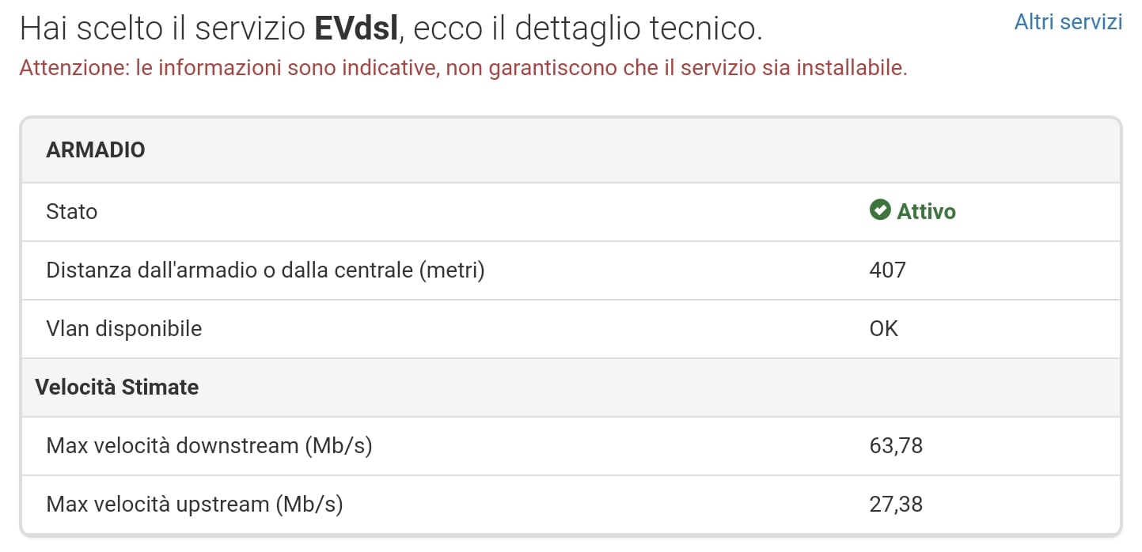
Task: Select the Attivo status text
Action: click(x=926, y=211)
